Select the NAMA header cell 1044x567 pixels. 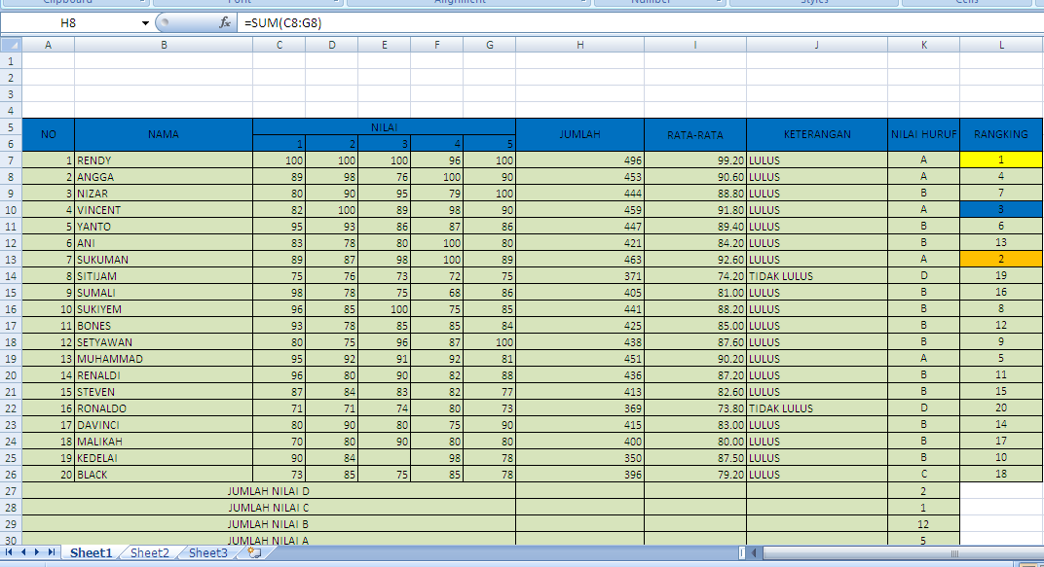pos(164,135)
